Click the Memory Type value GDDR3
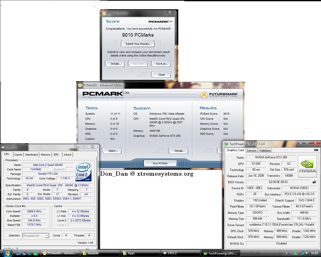321x257 pixels. pos(257,213)
